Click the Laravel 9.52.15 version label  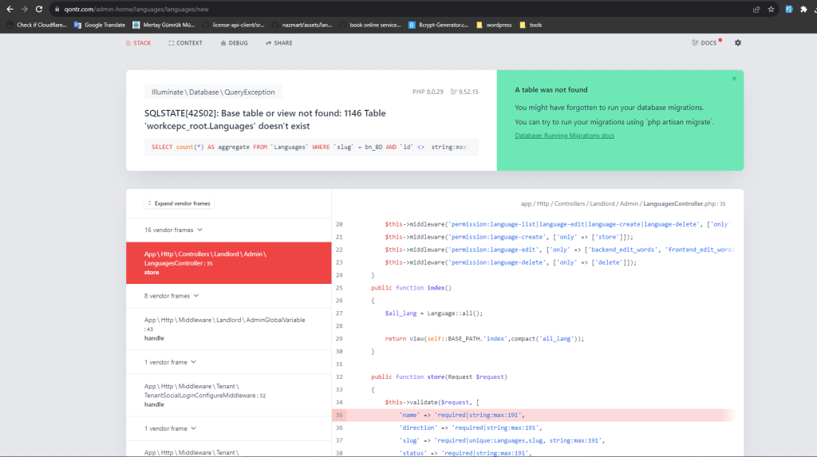point(464,92)
